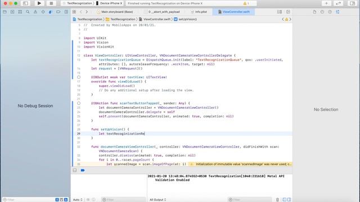Clear the console with trash icon
The height and width of the screenshot is (202, 360).
click(x=277, y=200)
